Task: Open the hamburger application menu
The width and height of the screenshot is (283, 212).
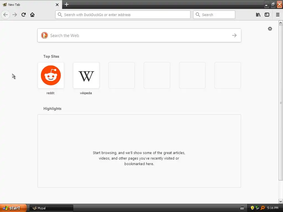Action: (277, 15)
